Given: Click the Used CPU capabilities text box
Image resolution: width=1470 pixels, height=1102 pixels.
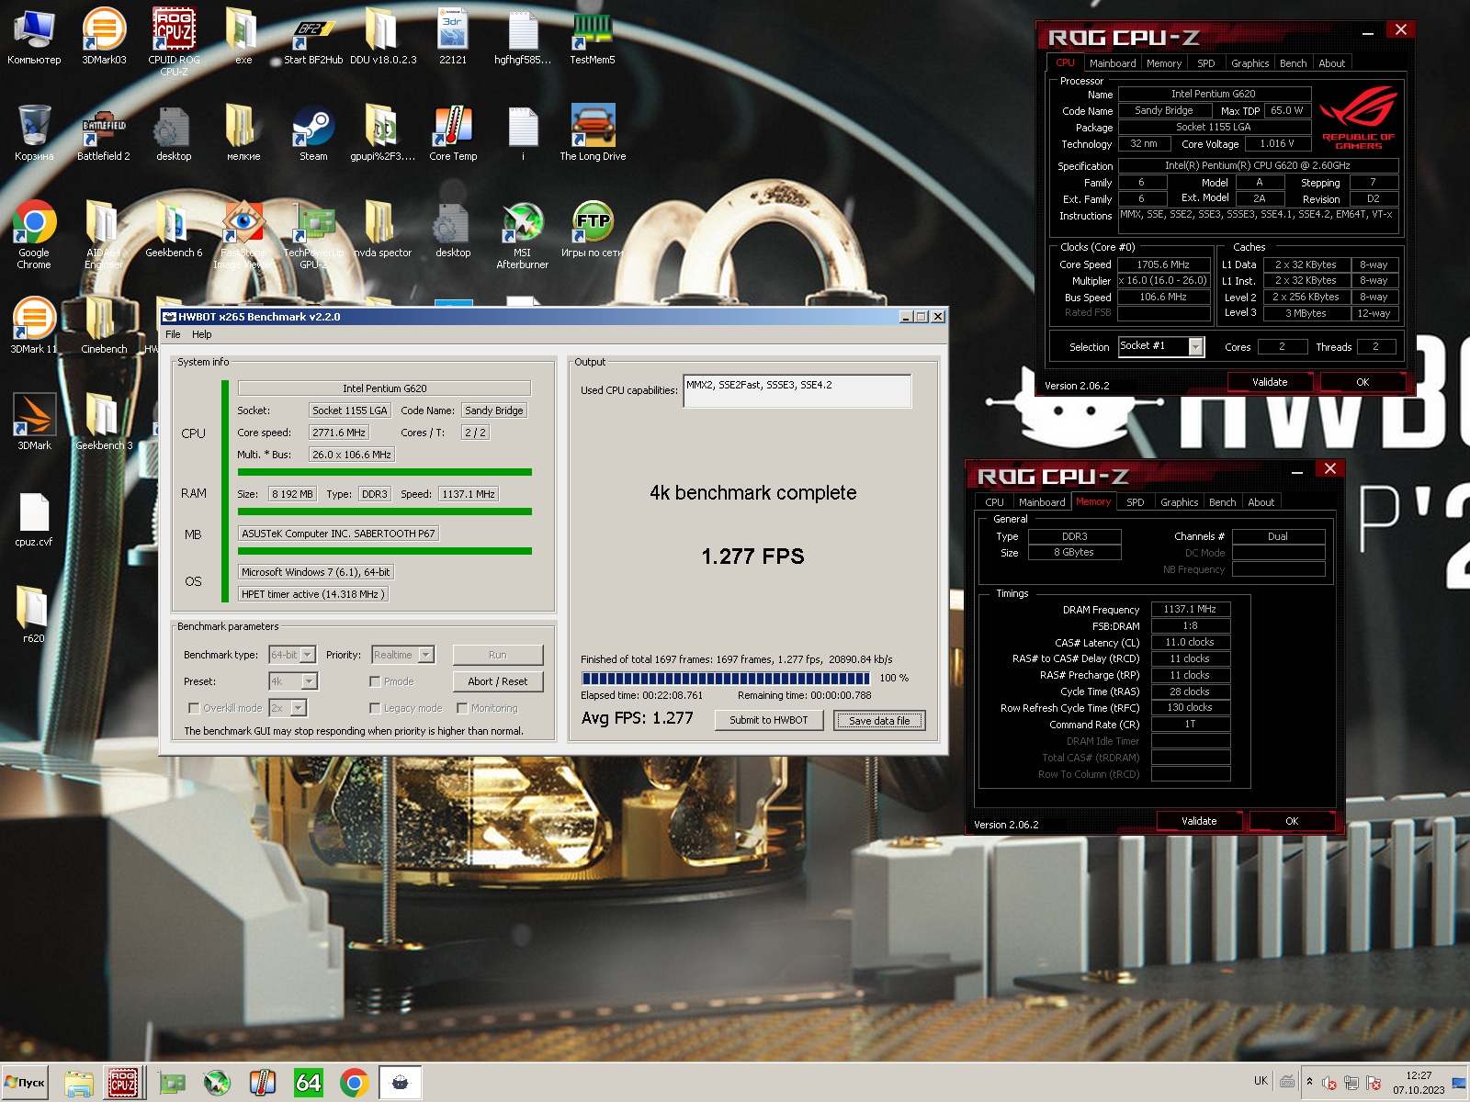Looking at the screenshot, I should coord(797,390).
